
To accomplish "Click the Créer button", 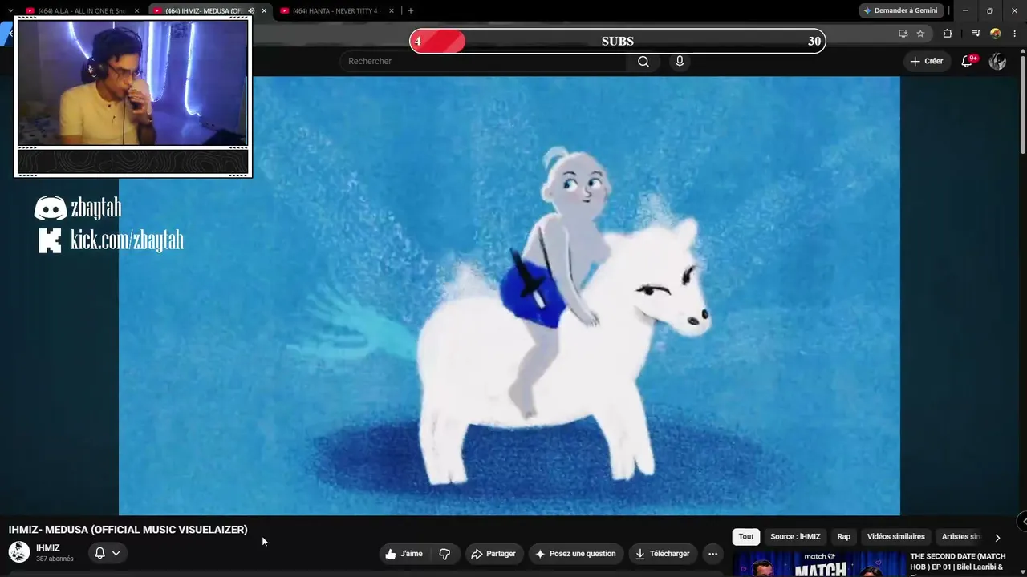I will tap(927, 62).
